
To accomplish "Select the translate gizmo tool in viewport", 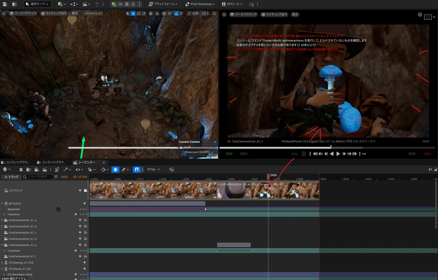I will click(133, 13).
